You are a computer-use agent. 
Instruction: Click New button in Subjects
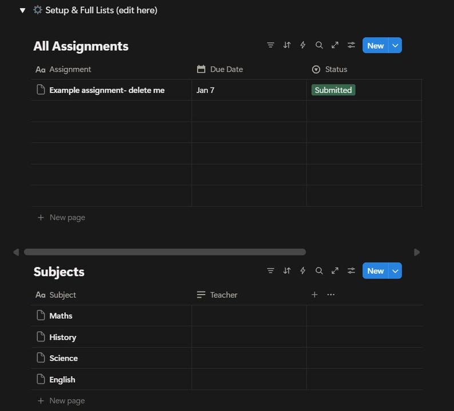pyautogui.click(x=375, y=271)
